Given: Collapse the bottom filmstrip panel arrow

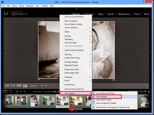Looking at the screenshot, I should (76, 111).
